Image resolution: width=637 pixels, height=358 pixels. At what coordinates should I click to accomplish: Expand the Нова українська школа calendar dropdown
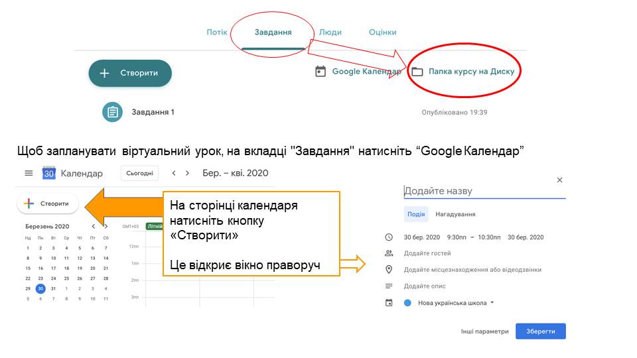492,303
